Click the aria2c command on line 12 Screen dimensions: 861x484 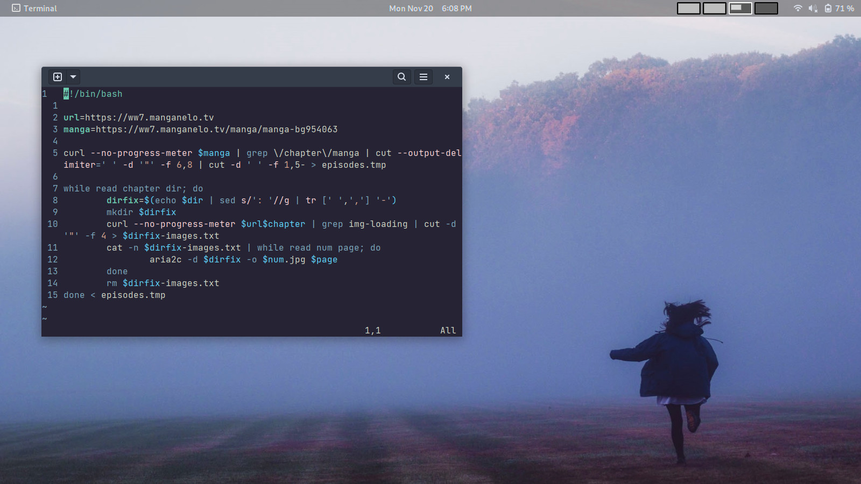pyautogui.click(x=165, y=260)
